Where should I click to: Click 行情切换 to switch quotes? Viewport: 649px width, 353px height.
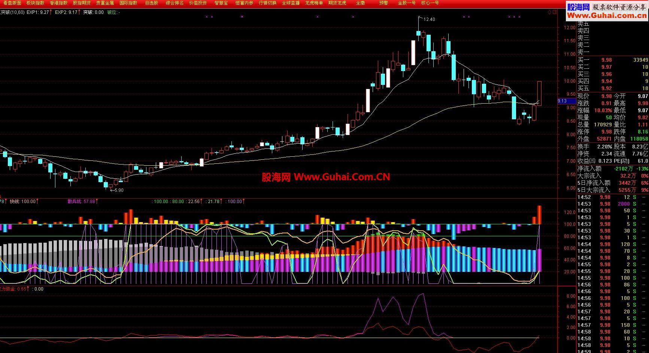coord(267,3)
